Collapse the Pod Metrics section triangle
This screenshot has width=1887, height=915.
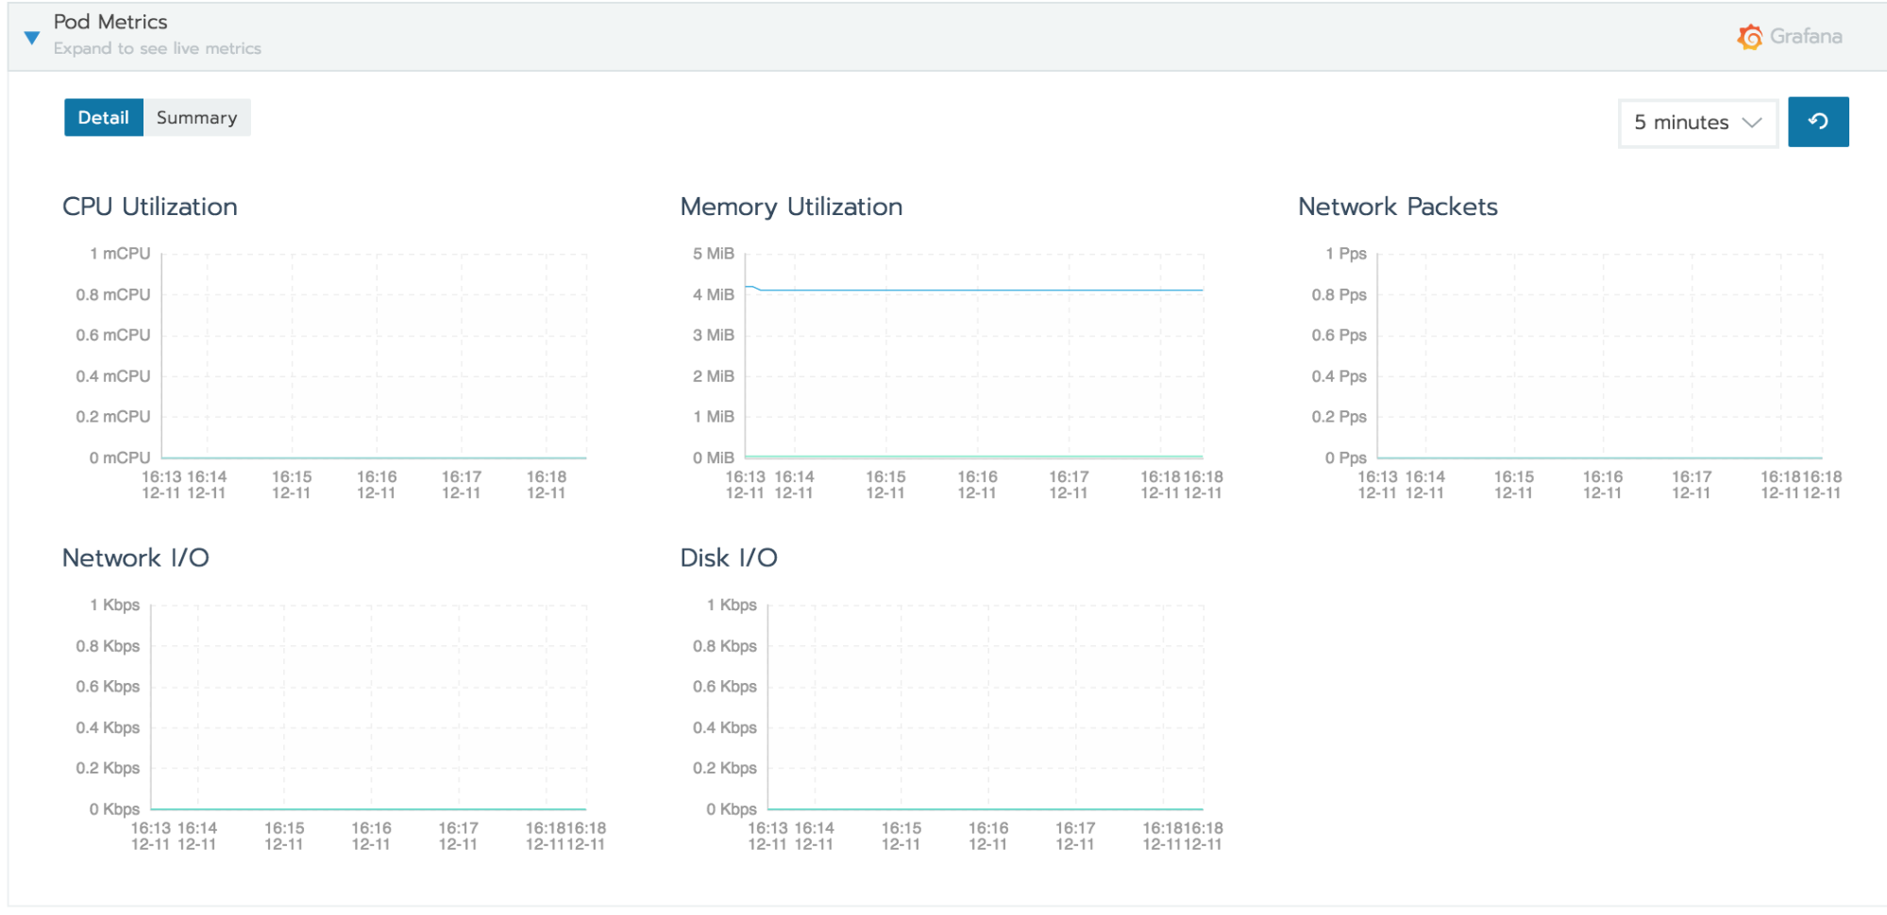32,38
